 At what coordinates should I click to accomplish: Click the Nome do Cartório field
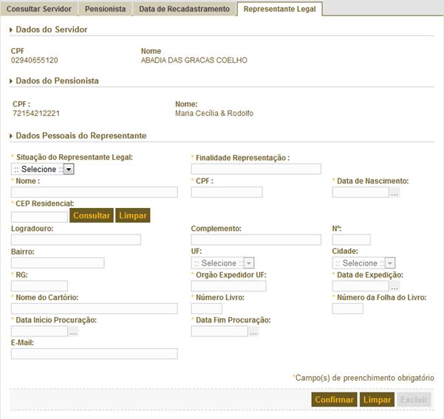point(94,308)
